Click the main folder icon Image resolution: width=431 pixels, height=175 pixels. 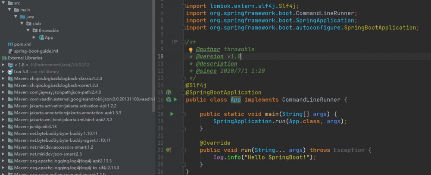(x=17, y=10)
